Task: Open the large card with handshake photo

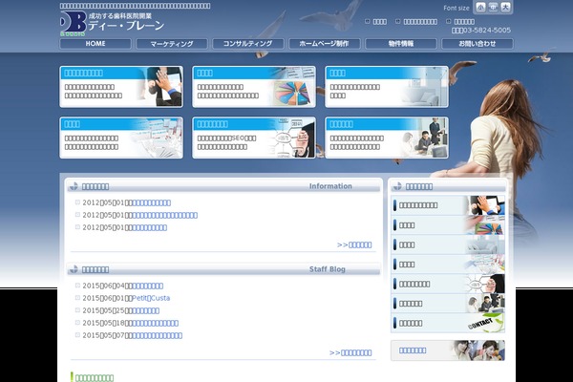Action: click(121, 87)
